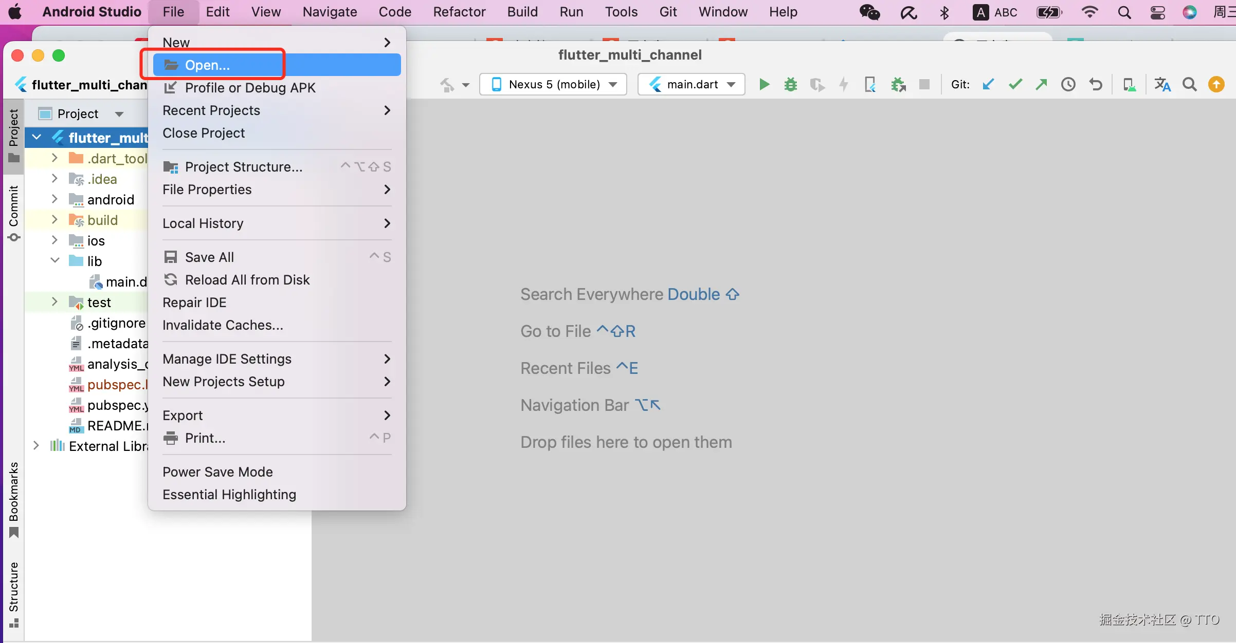Click the green Run play button
Image resolution: width=1236 pixels, height=643 pixels.
[764, 84]
